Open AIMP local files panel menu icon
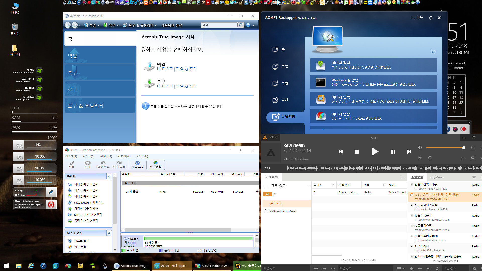The image size is (482, 271). 402,177
